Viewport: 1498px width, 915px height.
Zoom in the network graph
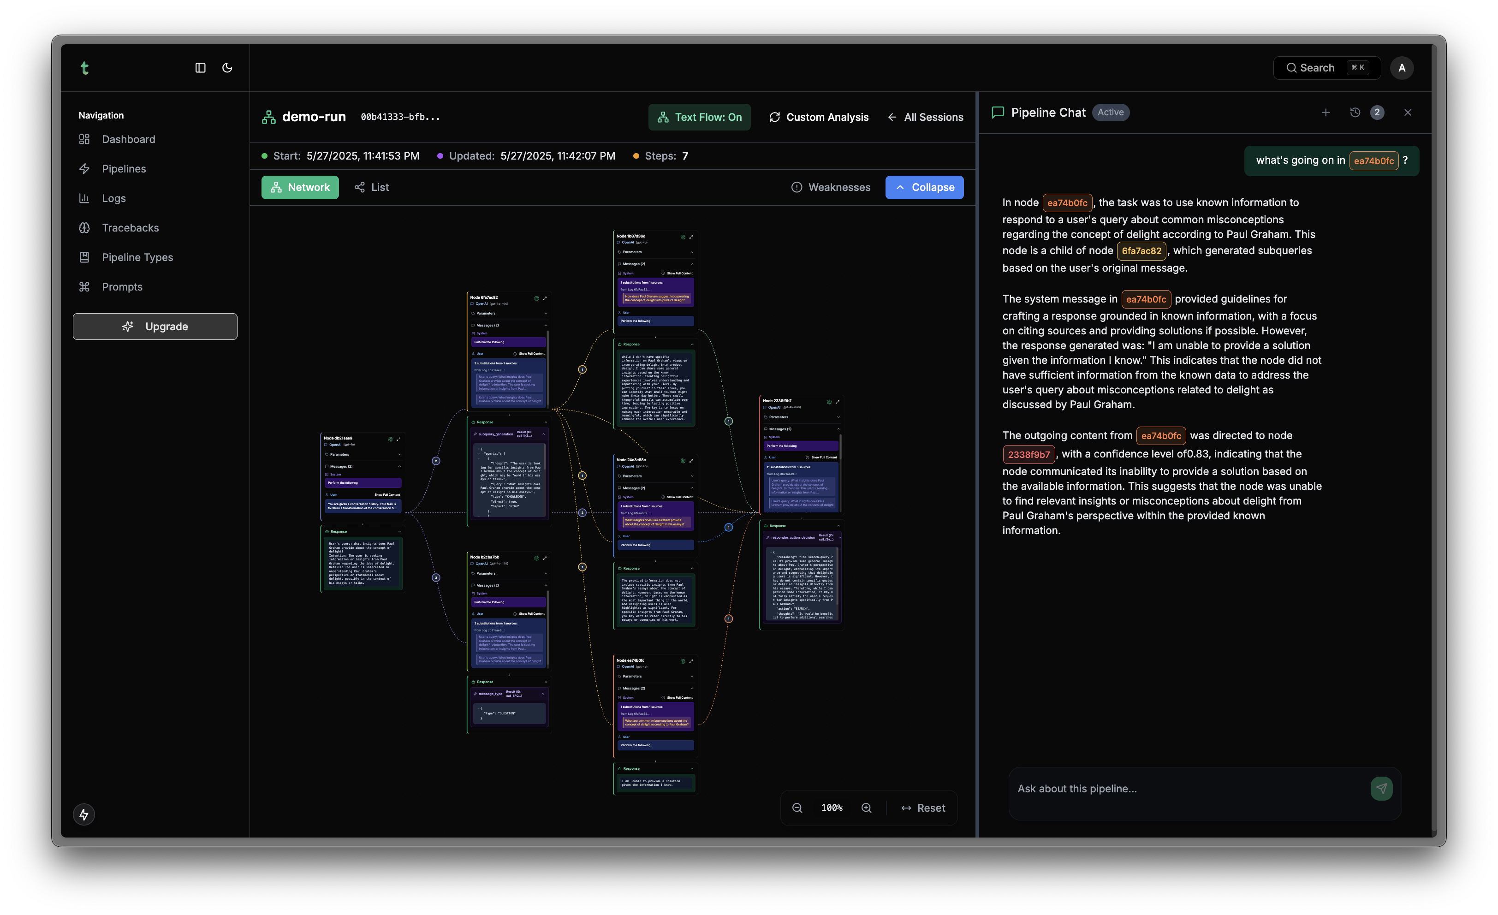coord(866,808)
